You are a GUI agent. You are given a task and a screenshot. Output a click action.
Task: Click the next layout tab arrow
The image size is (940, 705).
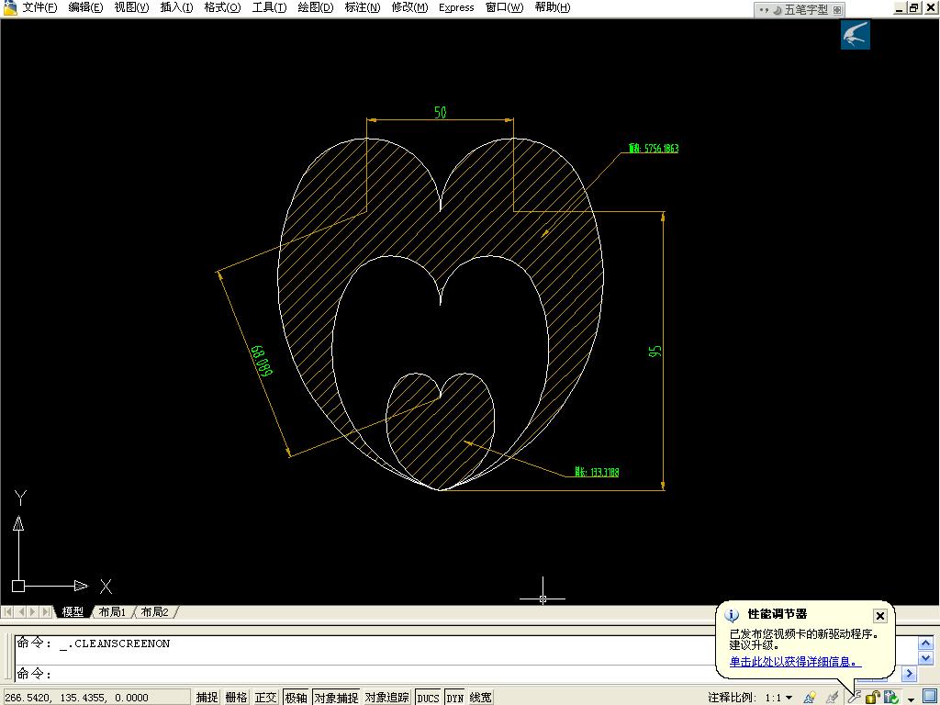[x=34, y=612]
